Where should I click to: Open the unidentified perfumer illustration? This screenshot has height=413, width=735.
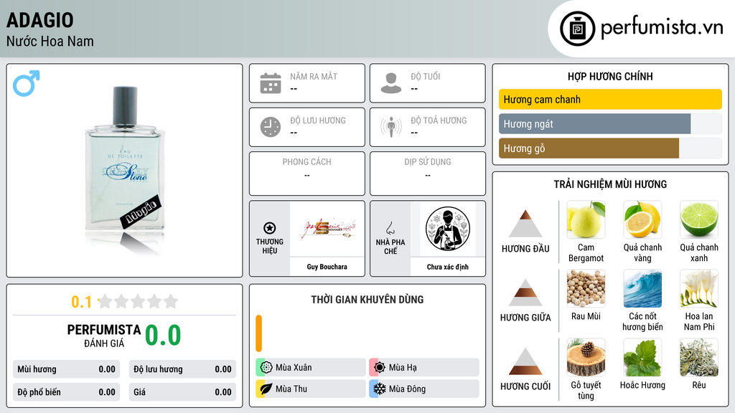[448, 229]
